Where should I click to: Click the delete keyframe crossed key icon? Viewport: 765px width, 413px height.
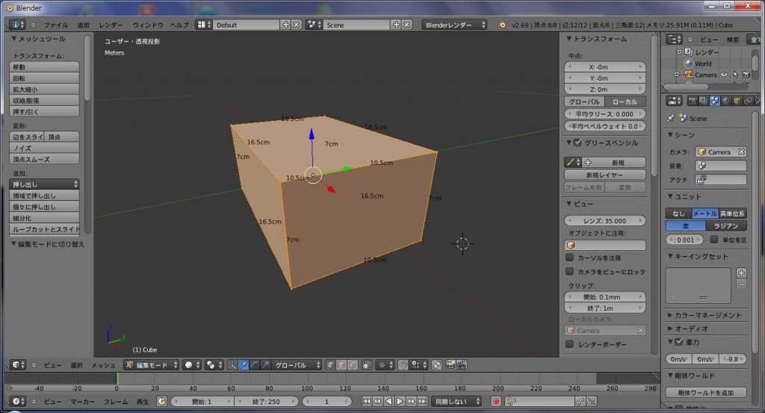point(592,401)
